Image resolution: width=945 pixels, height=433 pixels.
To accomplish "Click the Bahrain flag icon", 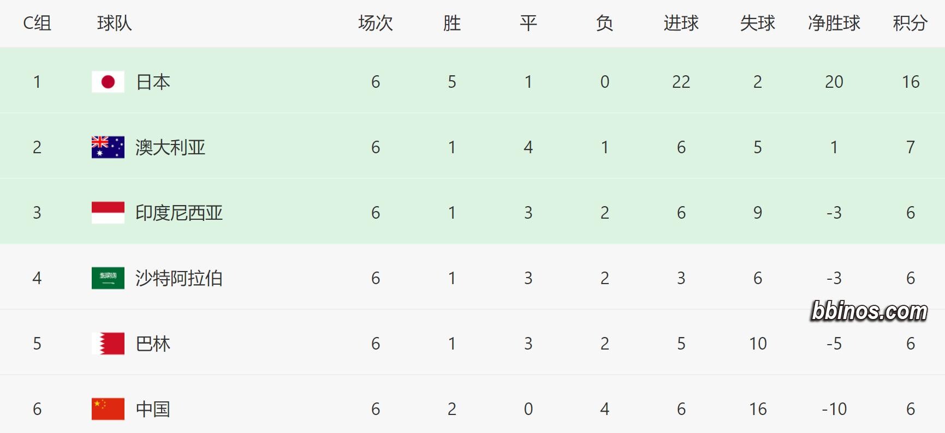I will [108, 344].
